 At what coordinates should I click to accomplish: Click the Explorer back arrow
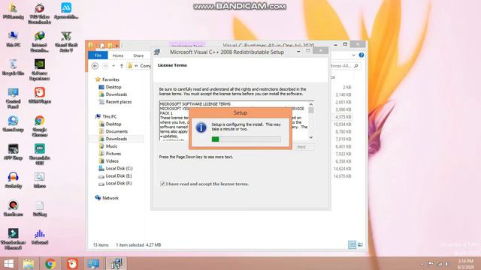(95, 66)
